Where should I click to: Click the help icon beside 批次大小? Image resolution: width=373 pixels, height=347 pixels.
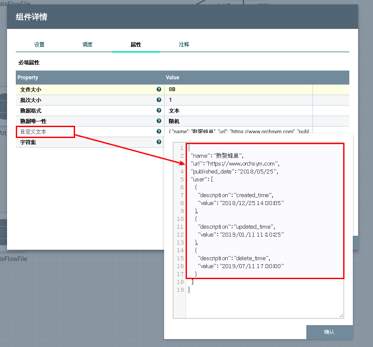tap(159, 100)
